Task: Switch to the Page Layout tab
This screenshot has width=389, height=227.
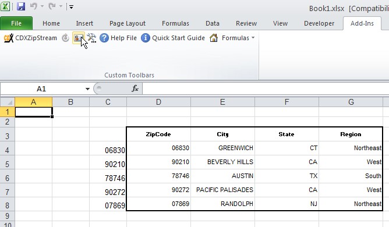Action: pos(128,23)
